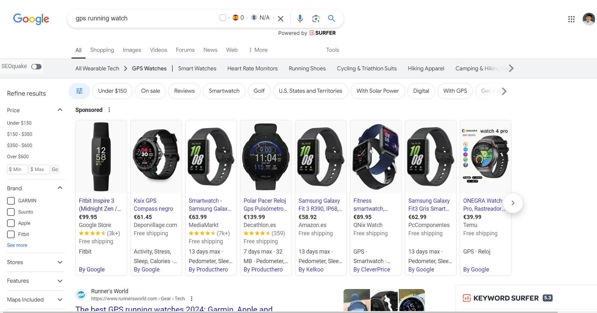
Task: Advance the sponsored products carousel
Action: pos(513,203)
